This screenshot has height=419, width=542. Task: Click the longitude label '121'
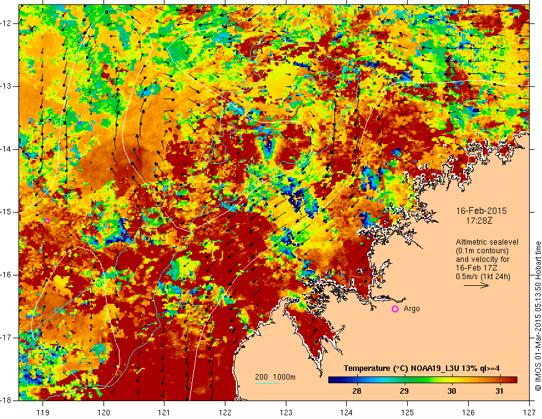pyautogui.click(x=164, y=412)
